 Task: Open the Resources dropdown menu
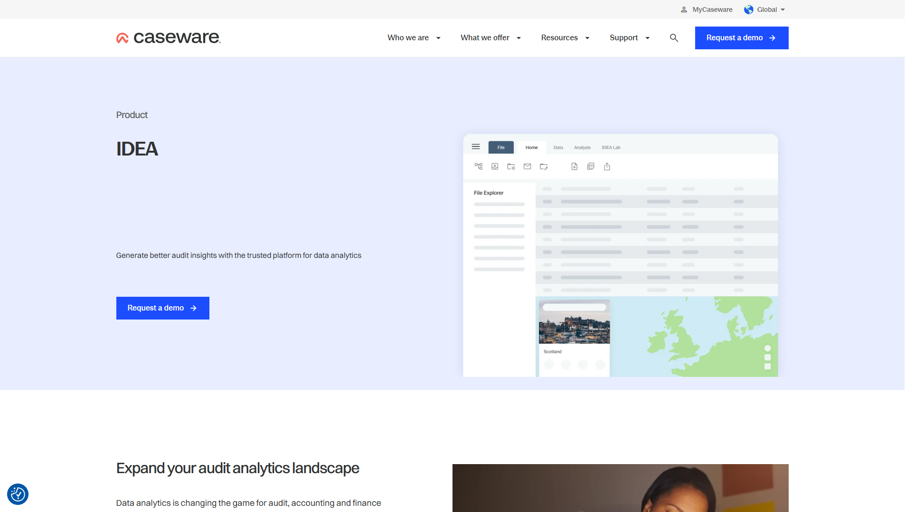click(565, 38)
